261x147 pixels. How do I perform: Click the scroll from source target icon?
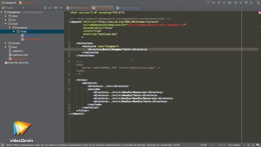pyautogui.click(x=45, y=8)
